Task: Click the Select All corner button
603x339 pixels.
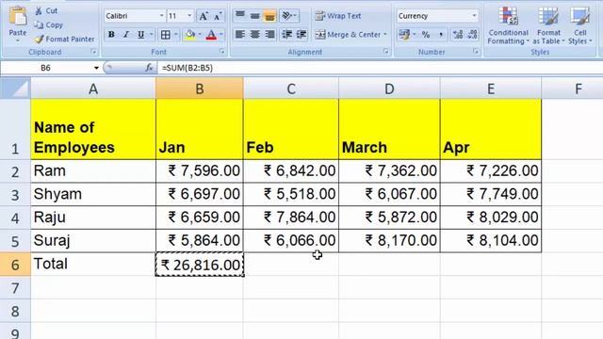Action: click(x=15, y=89)
